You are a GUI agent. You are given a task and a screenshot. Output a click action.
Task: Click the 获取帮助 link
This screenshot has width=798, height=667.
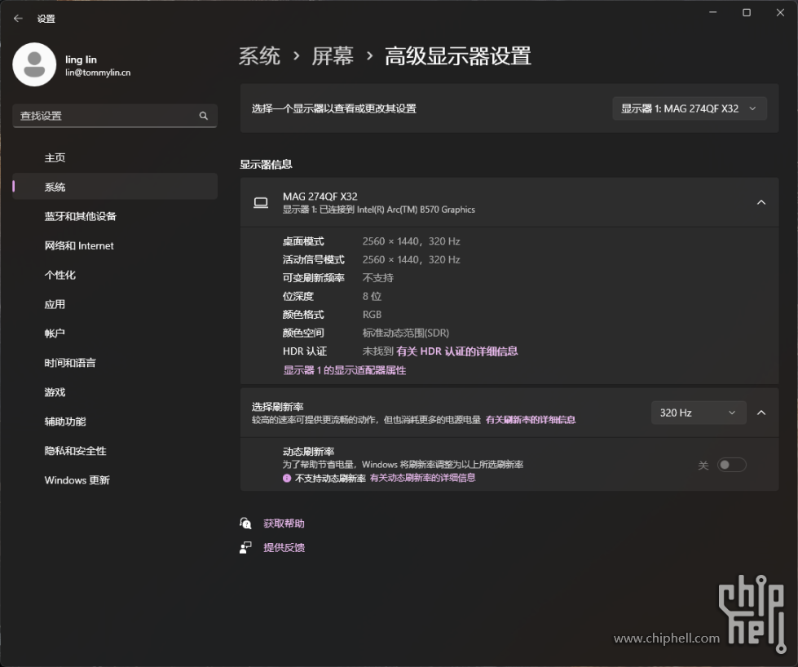coord(284,523)
